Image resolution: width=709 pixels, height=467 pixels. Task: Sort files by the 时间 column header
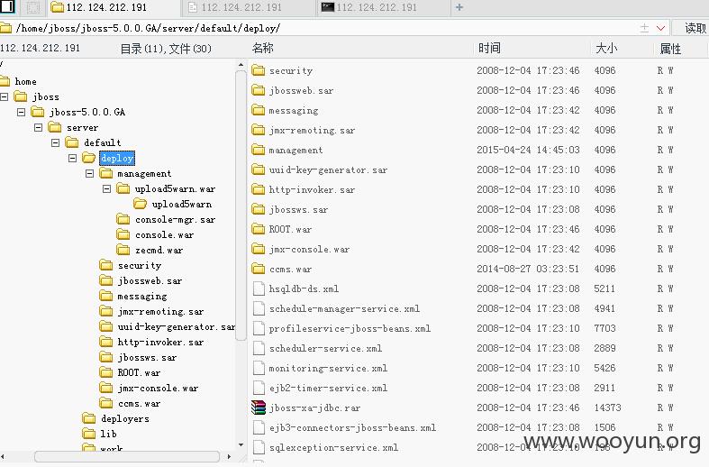tap(490, 48)
